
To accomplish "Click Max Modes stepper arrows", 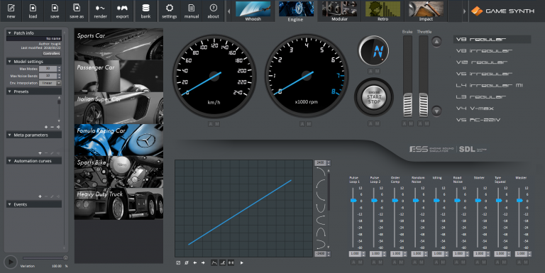I will [60, 69].
